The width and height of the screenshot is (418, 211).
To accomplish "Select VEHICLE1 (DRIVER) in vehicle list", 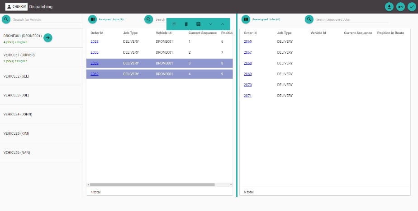I will click(x=41, y=57).
